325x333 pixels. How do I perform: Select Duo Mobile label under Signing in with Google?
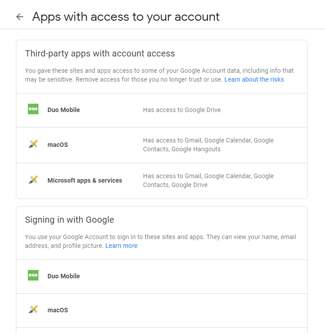pyautogui.click(x=64, y=276)
